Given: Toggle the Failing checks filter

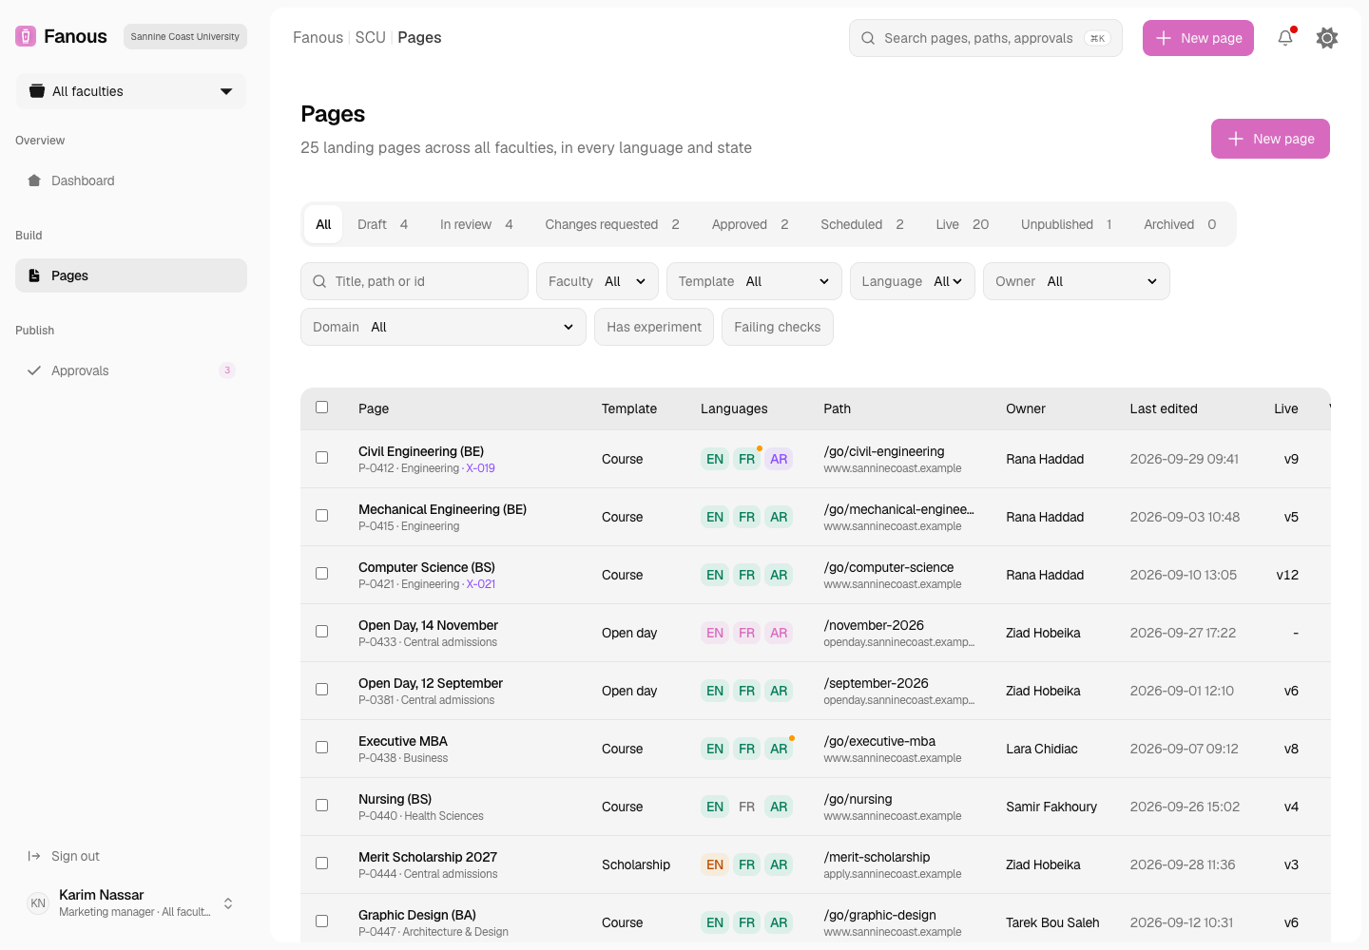Looking at the screenshot, I should [778, 327].
